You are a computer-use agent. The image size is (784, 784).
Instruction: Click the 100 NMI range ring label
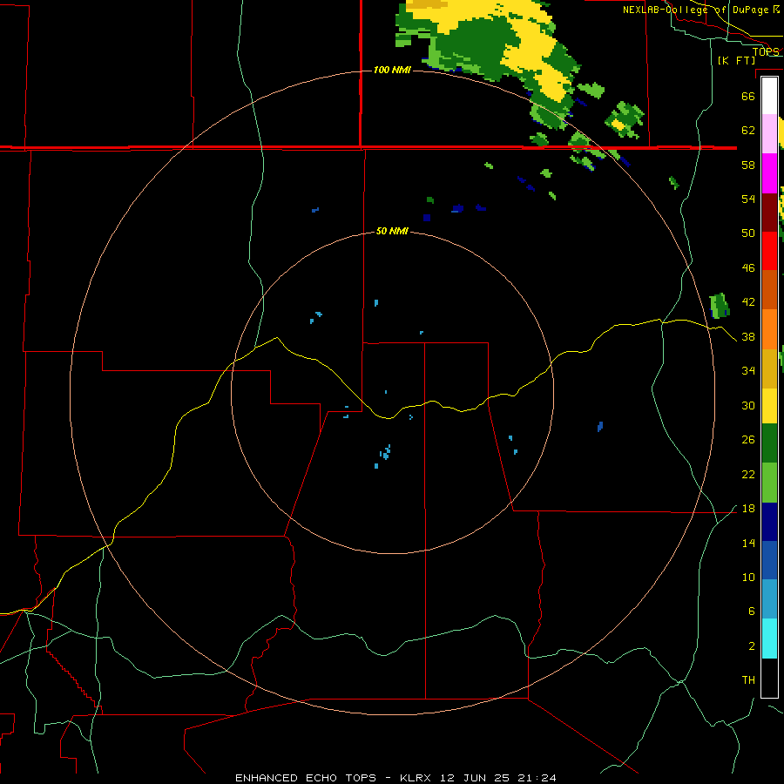click(392, 70)
